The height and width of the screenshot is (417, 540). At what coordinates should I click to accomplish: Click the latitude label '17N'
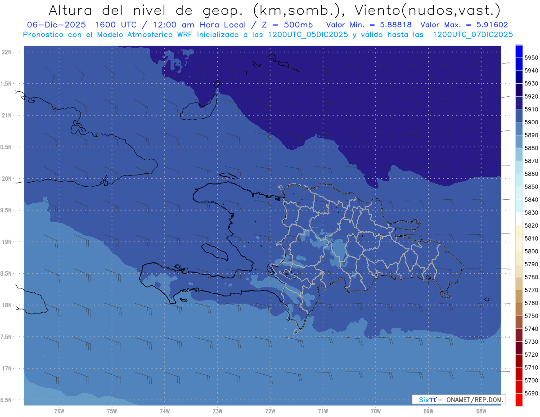click(7, 368)
